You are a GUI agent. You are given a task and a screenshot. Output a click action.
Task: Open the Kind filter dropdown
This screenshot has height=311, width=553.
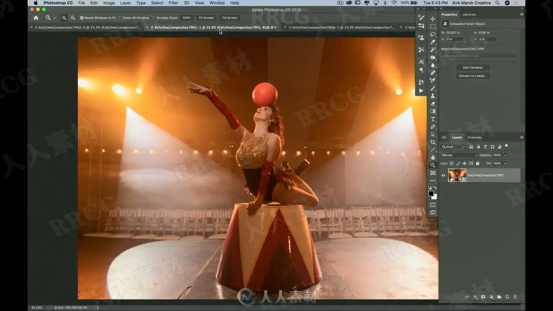454,147
